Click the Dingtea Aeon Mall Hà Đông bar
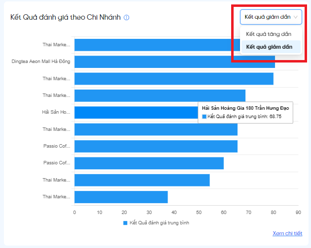The image size is (311, 248). pyautogui.click(x=174, y=62)
